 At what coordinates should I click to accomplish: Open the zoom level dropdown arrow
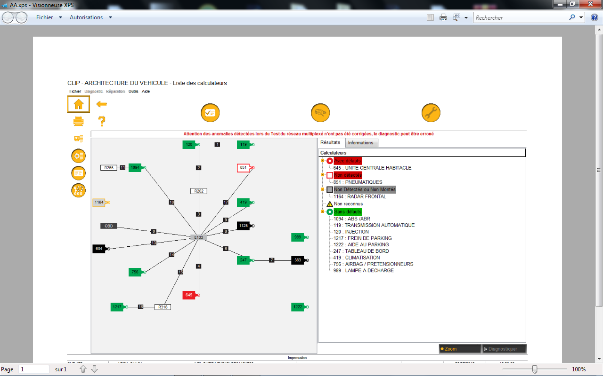[466, 18]
